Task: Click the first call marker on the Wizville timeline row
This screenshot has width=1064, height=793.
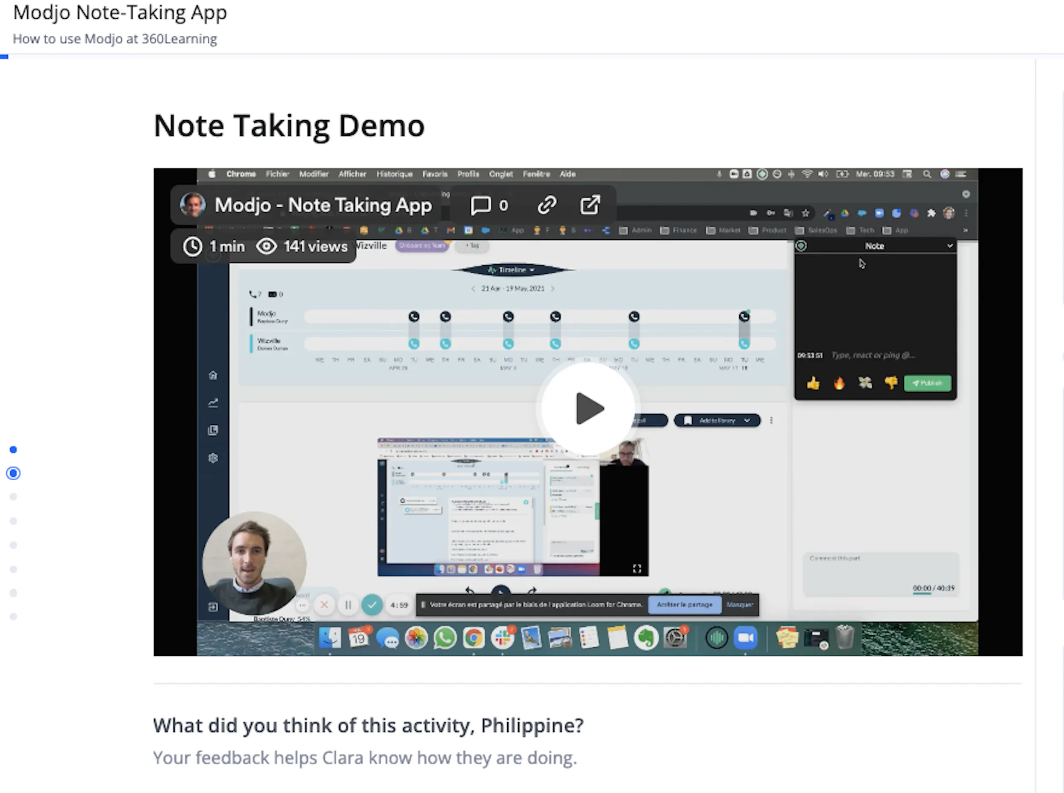Action: [x=414, y=344]
